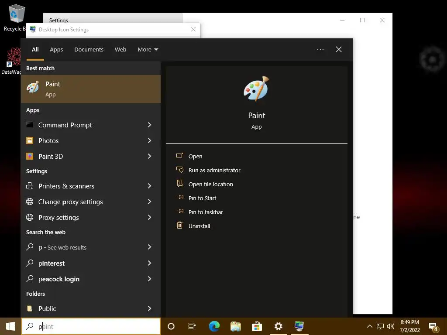Expand the pinterest web result arrow
Screen dimensions: 447x335
pyautogui.click(x=149, y=263)
